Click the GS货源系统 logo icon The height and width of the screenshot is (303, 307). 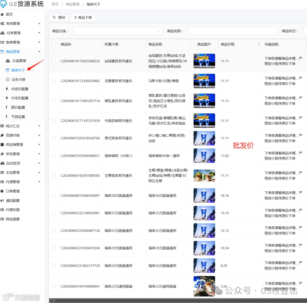point(3,4)
